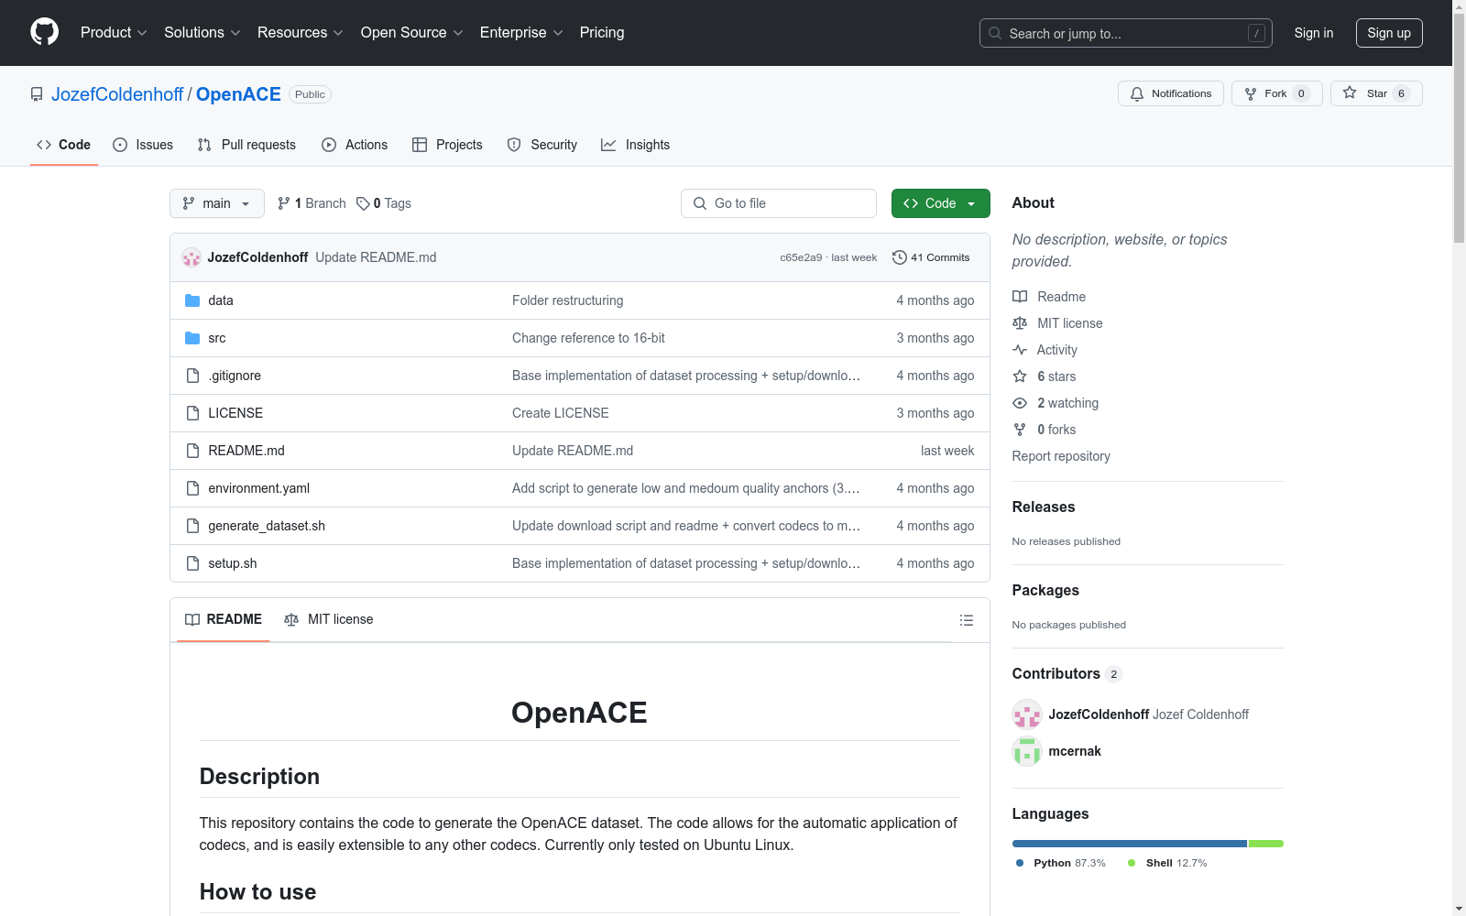Click the scale icon beside MIT license
Screen dimensions: 1466x916
point(1020,323)
